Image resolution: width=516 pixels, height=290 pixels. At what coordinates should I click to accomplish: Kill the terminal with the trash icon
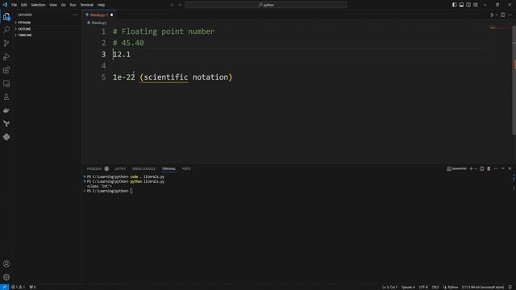click(x=489, y=168)
